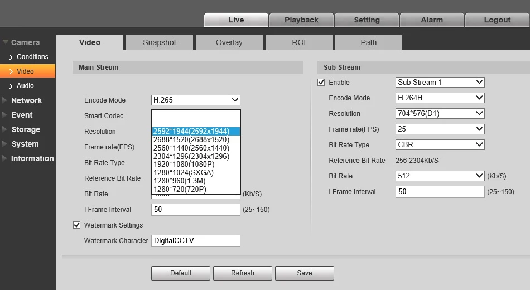
Task: Click the Watermark Character text field
Action: pyautogui.click(x=196, y=241)
